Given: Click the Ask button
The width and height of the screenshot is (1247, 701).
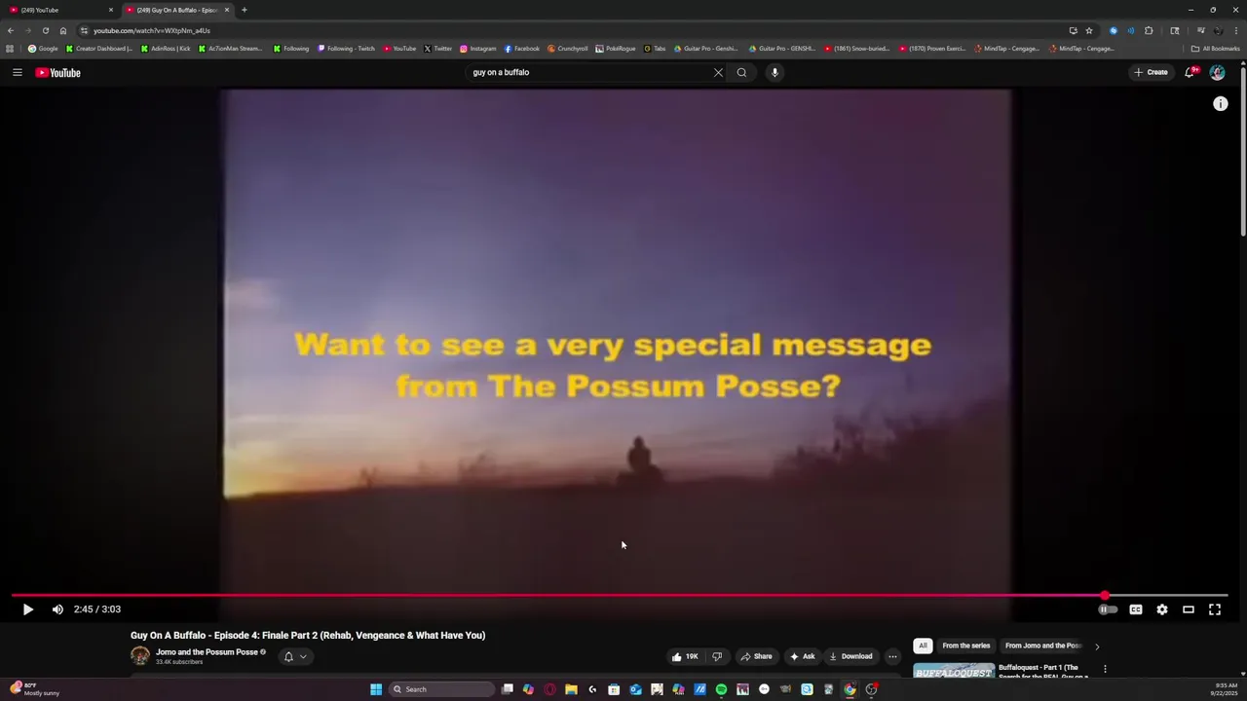Looking at the screenshot, I should coord(802,656).
